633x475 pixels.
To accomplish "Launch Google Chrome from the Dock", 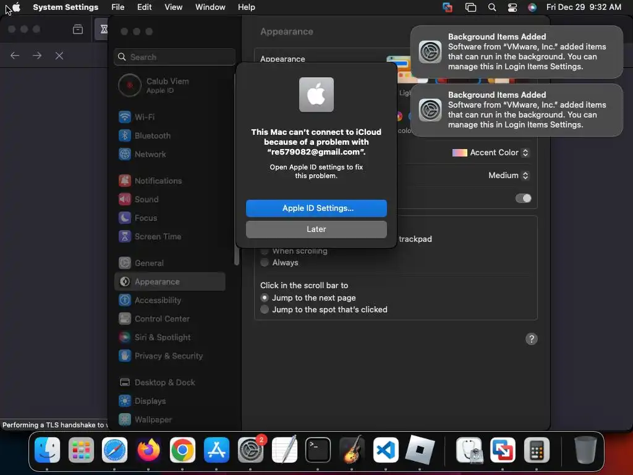I will pyautogui.click(x=182, y=450).
